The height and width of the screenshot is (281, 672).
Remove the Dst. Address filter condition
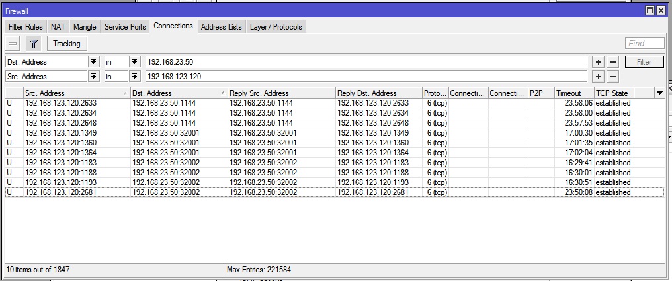click(613, 62)
